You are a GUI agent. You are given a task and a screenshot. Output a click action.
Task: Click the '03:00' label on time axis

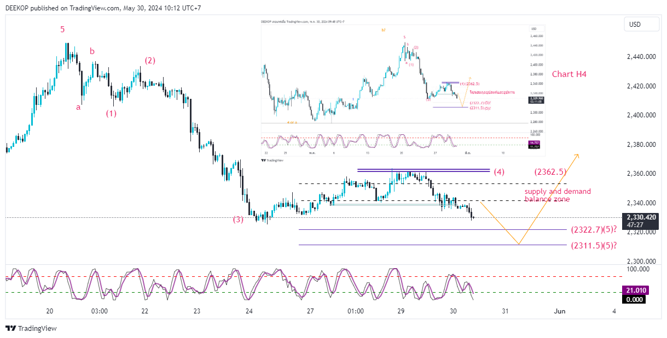point(99,311)
